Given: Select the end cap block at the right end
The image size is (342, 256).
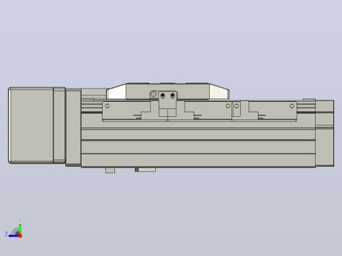Looking at the screenshot, I should [x=325, y=133].
